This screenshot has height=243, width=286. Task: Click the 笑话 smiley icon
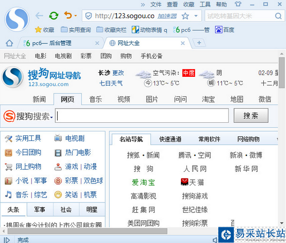click(x=58, y=195)
